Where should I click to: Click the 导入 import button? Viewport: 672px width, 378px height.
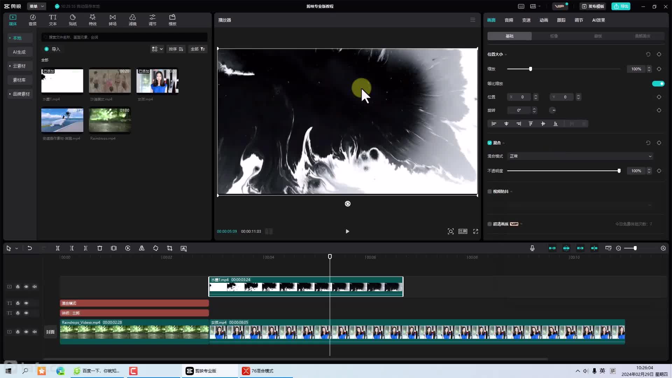click(x=52, y=49)
